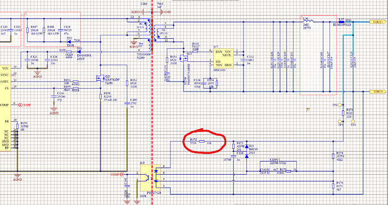This screenshot has height=205, width=388.
Task: Select capacitor C136 47p
Action: pos(53,97)
